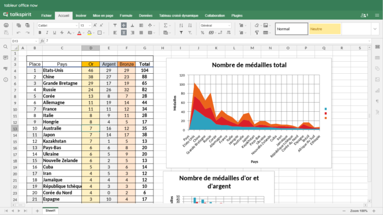Open the Calibri font name dropdown

[x=58, y=25]
